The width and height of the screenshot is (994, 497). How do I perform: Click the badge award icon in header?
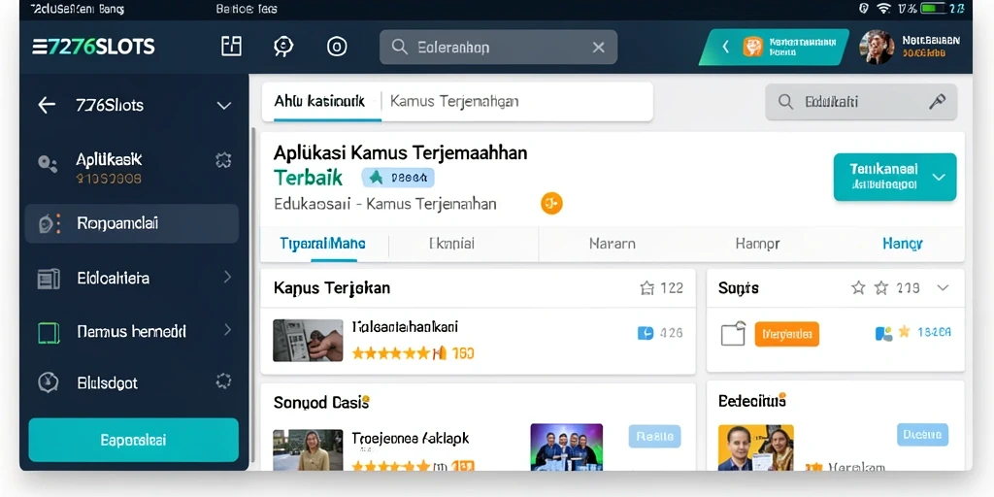point(283,47)
